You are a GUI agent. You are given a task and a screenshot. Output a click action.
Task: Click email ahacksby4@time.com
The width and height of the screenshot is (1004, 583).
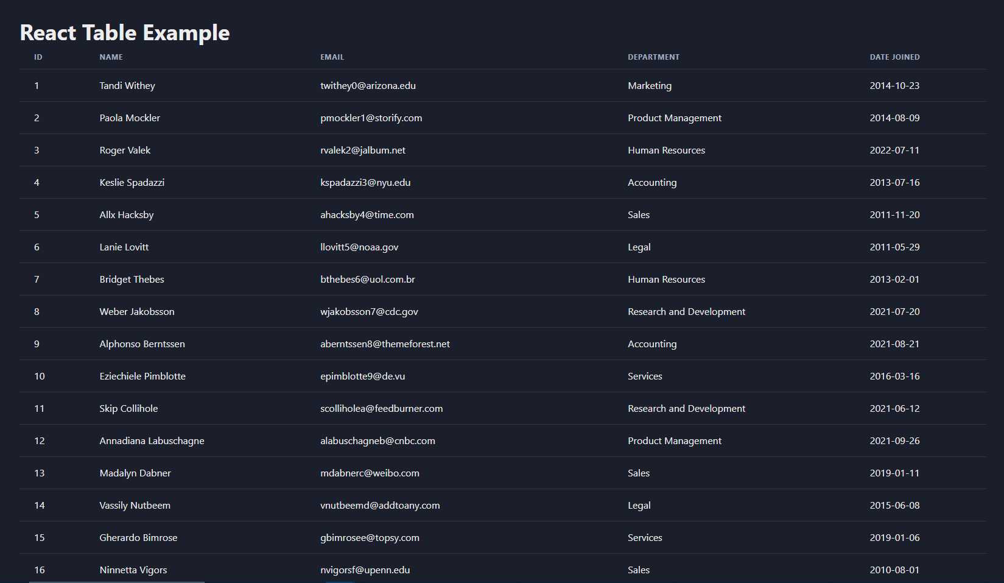367,215
